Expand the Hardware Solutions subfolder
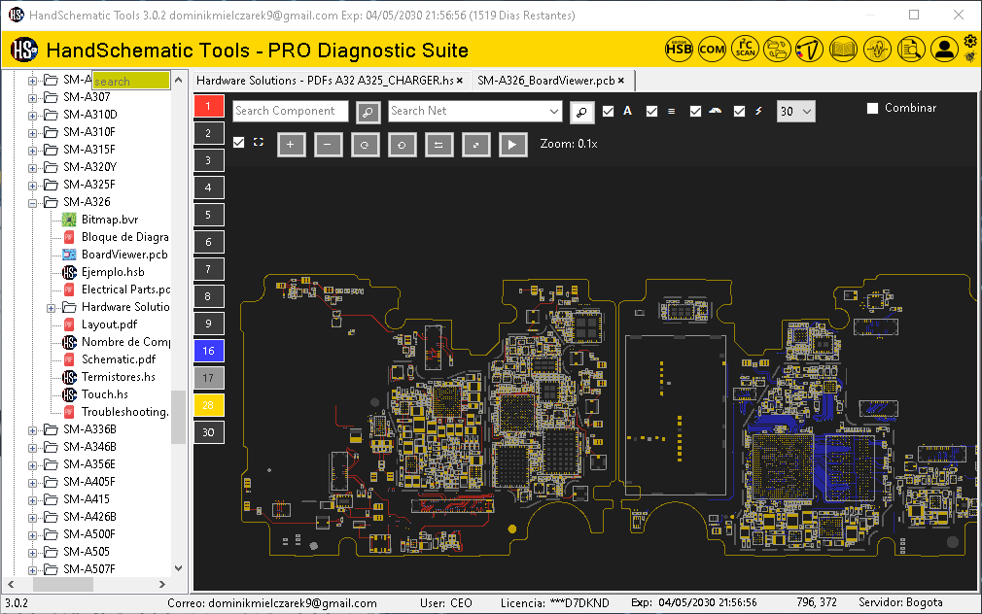982x614 pixels. click(51, 308)
